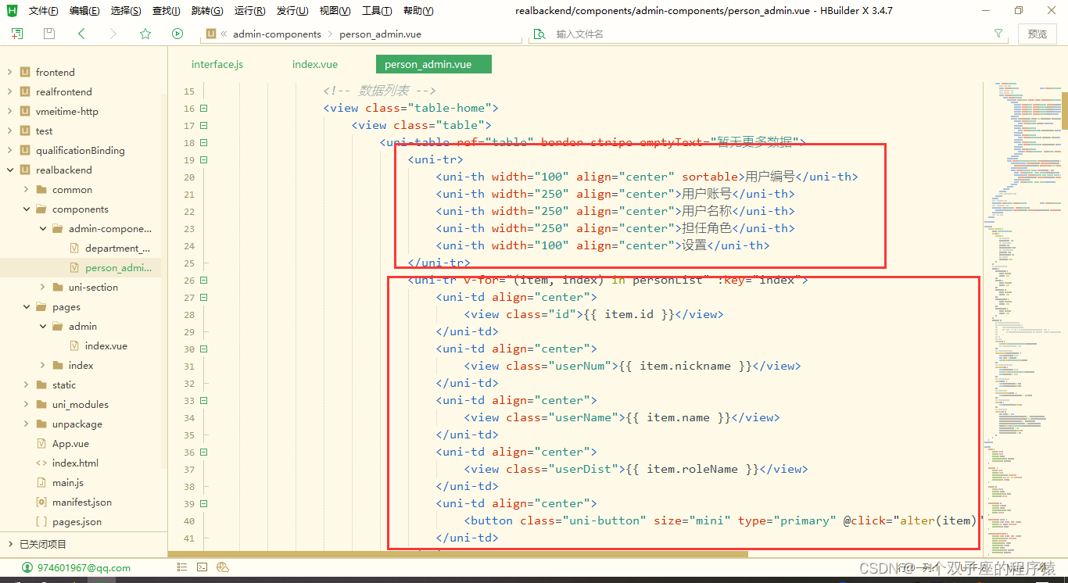Collapse the realbackend project
Image resolution: width=1068 pixels, height=583 pixels.
(x=9, y=170)
